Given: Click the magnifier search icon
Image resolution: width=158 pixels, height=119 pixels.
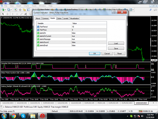Looking at the screenshot, I should click(151, 10).
